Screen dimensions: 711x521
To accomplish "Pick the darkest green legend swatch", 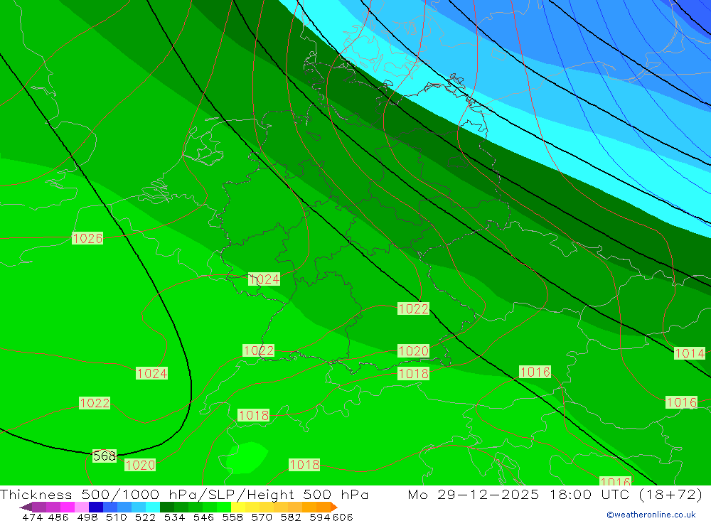I will click(x=167, y=507).
